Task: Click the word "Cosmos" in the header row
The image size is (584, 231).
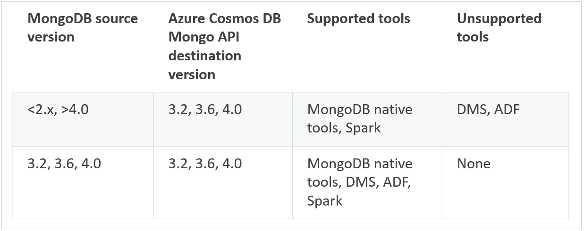Action: [x=230, y=19]
